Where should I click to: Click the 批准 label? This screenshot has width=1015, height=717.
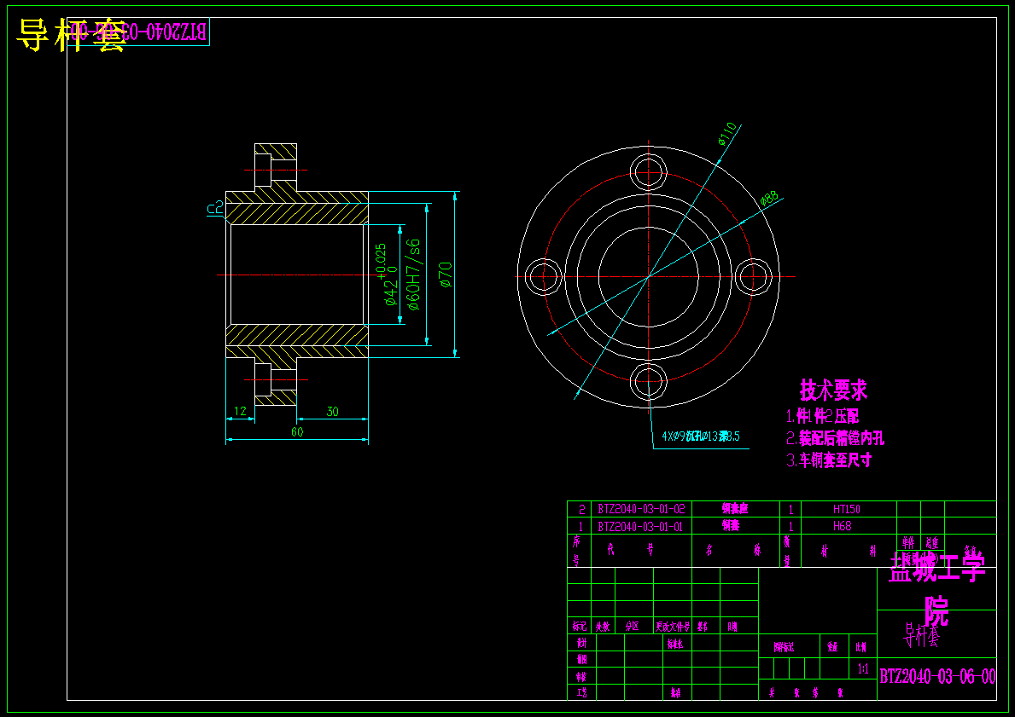(675, 692)
